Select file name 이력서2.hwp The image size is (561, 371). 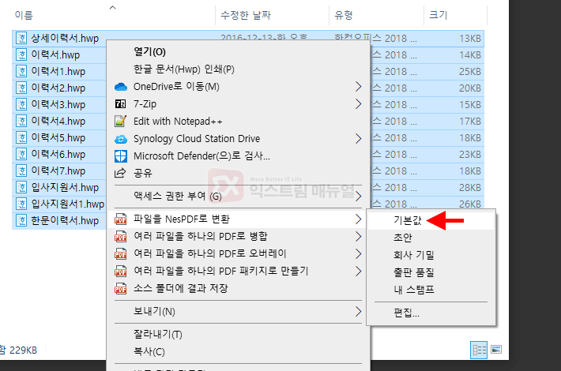pyautogui.click(x=58, y=88)
